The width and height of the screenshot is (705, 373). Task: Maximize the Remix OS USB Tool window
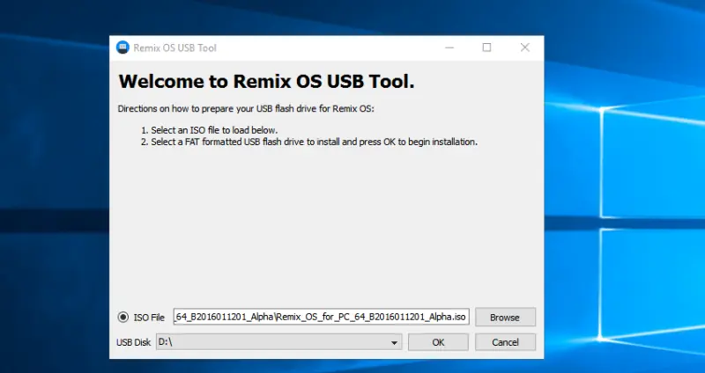(486, 48)
